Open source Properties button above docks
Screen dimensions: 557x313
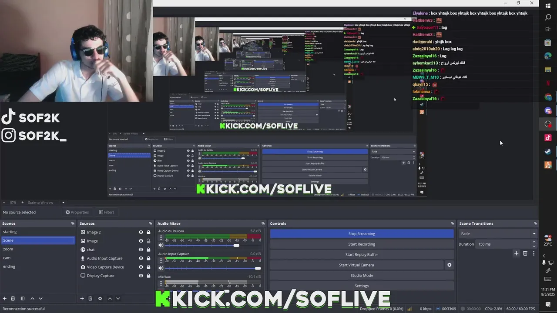click(77, 212)
